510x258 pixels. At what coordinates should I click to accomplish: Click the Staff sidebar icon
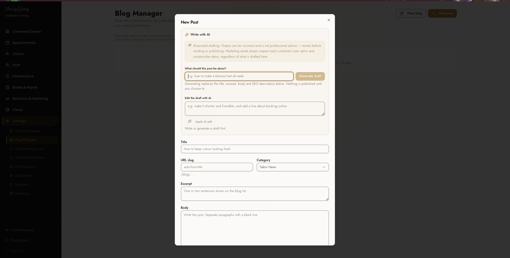(7, 65)
